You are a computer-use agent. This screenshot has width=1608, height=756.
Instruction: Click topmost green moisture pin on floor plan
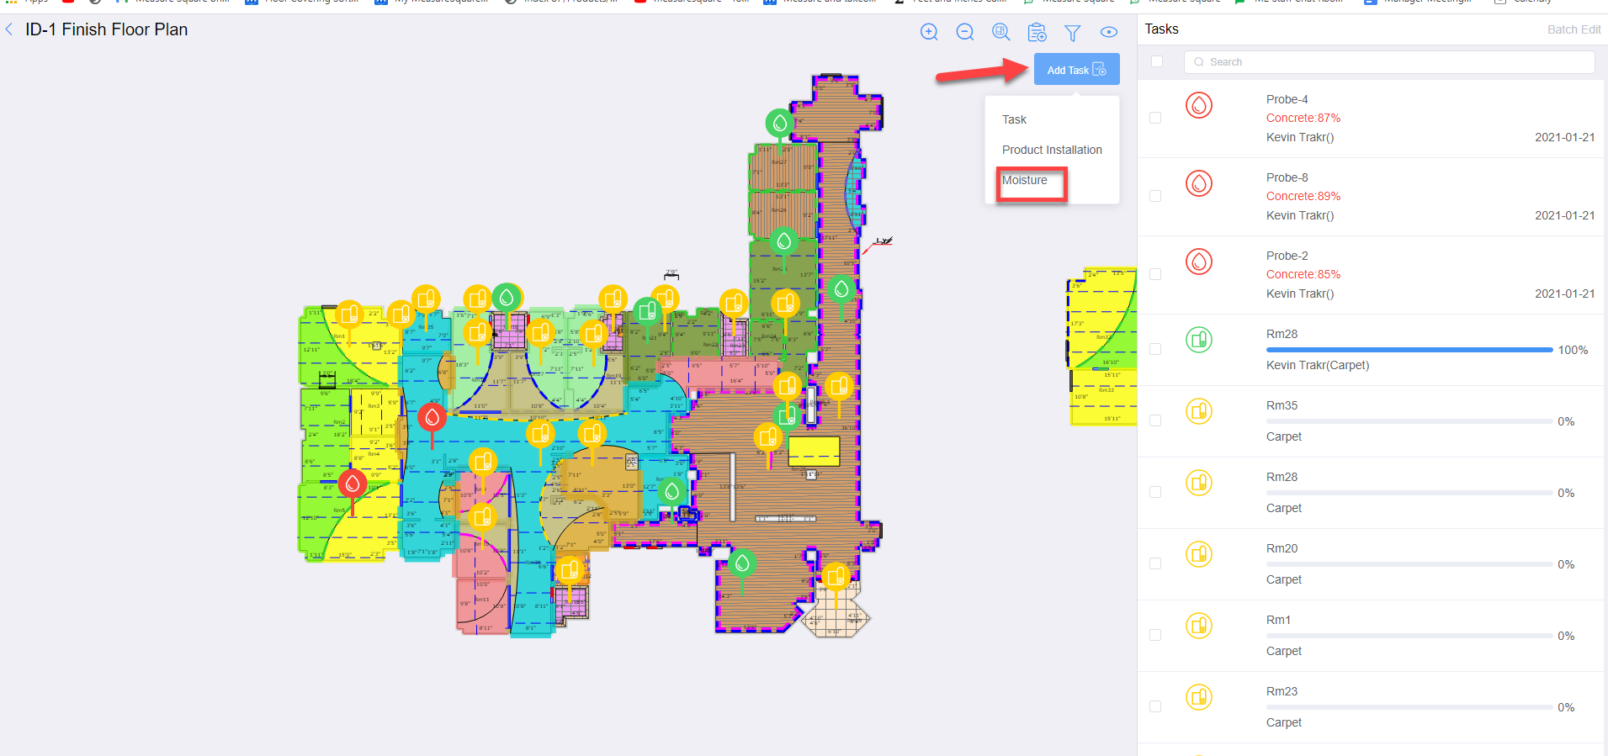(x=780, y=124)
